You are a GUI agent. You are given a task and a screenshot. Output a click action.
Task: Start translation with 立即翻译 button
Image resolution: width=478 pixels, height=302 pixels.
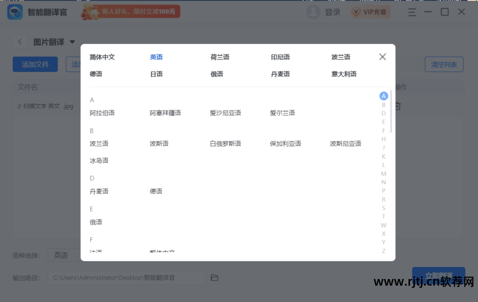438,275
